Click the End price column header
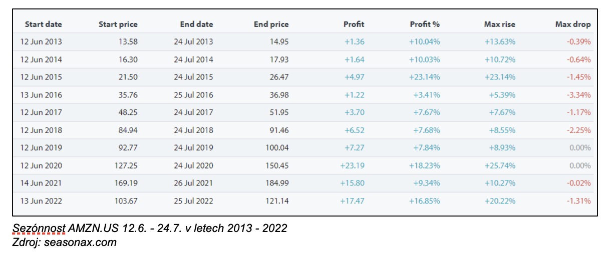The height and width of the screenshot is (256, 612). (x=271, y=24)
